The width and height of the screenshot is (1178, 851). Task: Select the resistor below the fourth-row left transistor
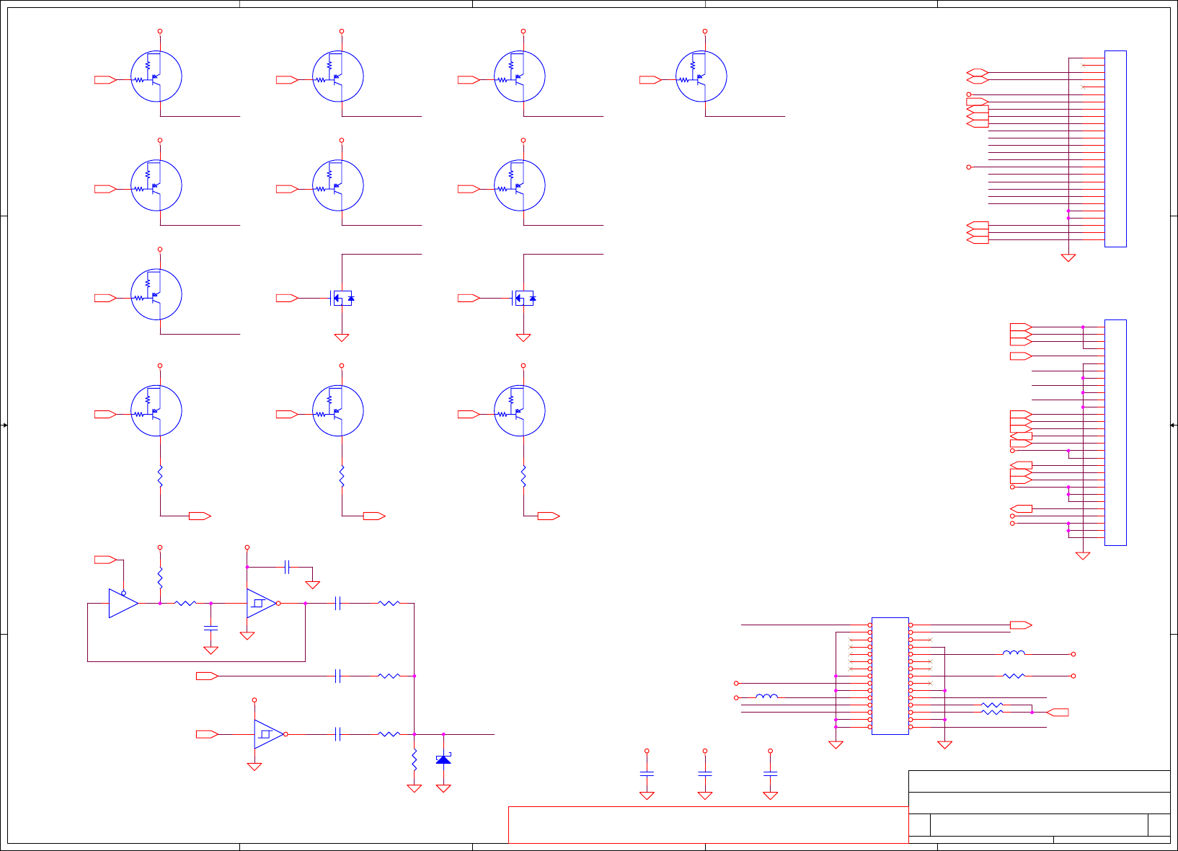point(160,476)
